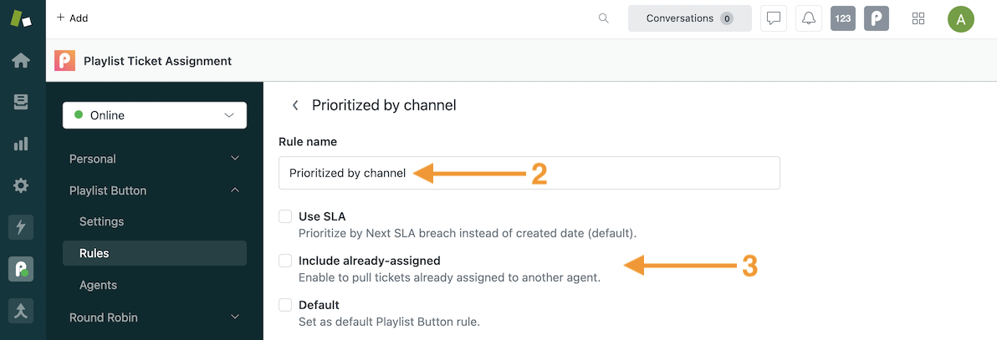Open the Home icon in sidebar
Image resolution: width=997 pixels, height=340 pixels.
click(x=21, y=60)
